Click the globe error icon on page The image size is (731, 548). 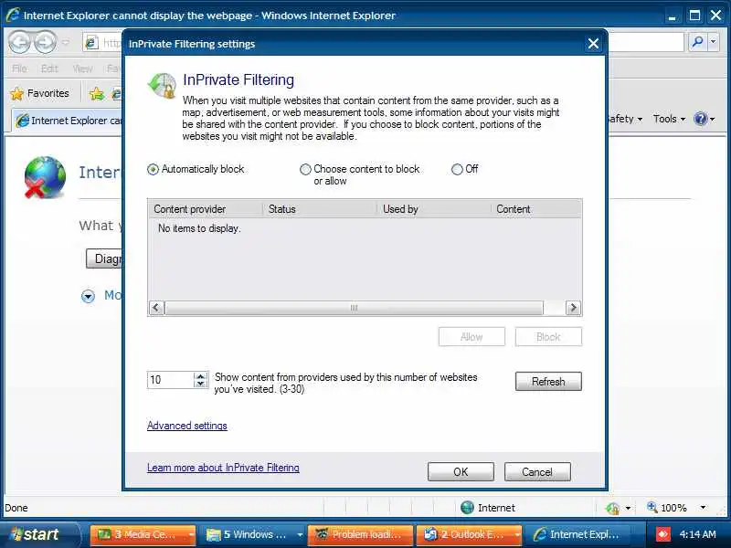coord(45,177)
